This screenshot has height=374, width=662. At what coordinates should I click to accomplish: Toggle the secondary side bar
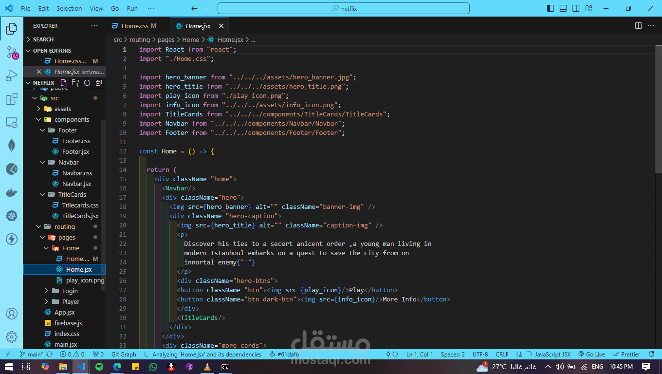point(576,8)
